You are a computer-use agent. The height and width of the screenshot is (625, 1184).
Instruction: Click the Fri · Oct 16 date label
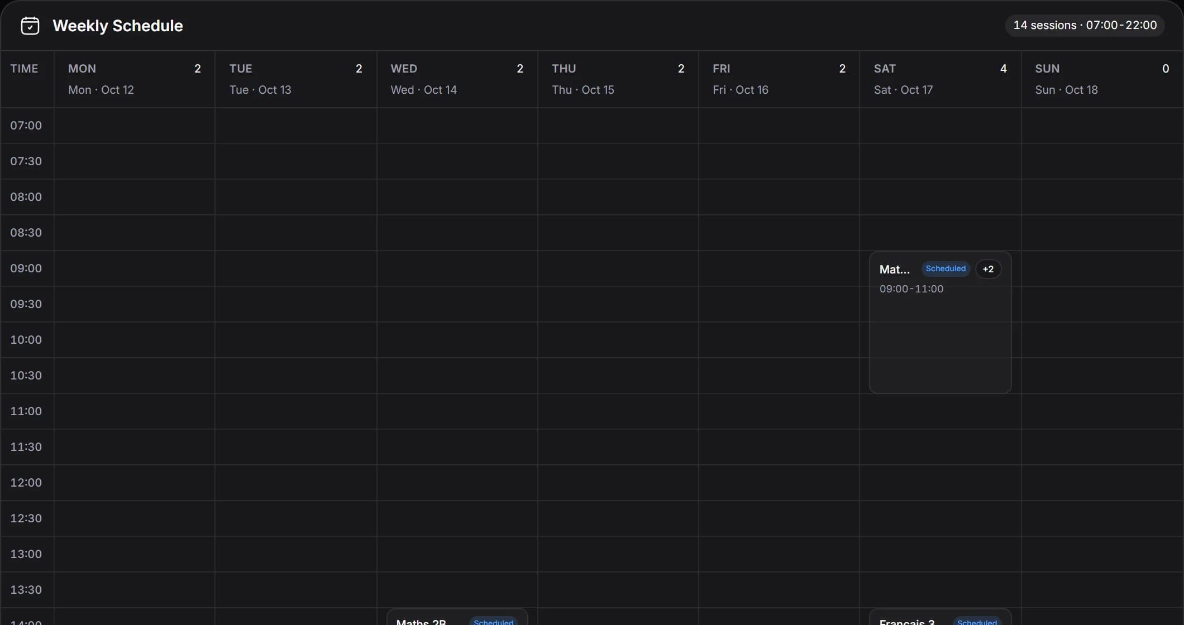pos(741,90)
